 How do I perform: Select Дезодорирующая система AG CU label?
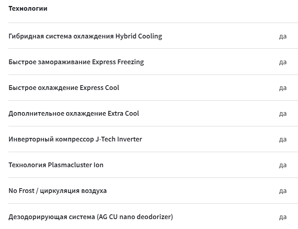coord(91,217)
